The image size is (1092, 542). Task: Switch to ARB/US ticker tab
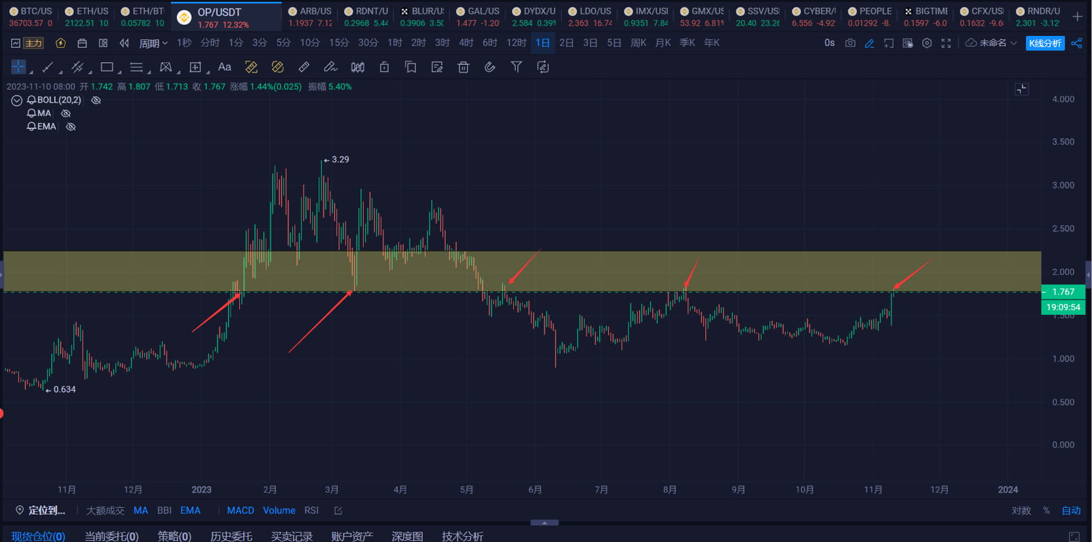click(x=310, y=16)
